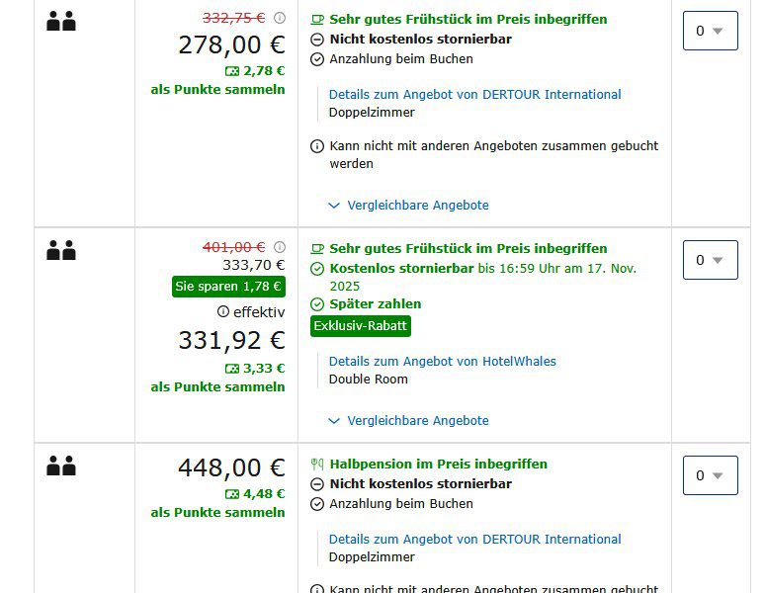The width and height of the screenshot is (765, 593).
Task: Click the 'Sie sparen 1,78 €' badge
Action: [x=229, y=287]
